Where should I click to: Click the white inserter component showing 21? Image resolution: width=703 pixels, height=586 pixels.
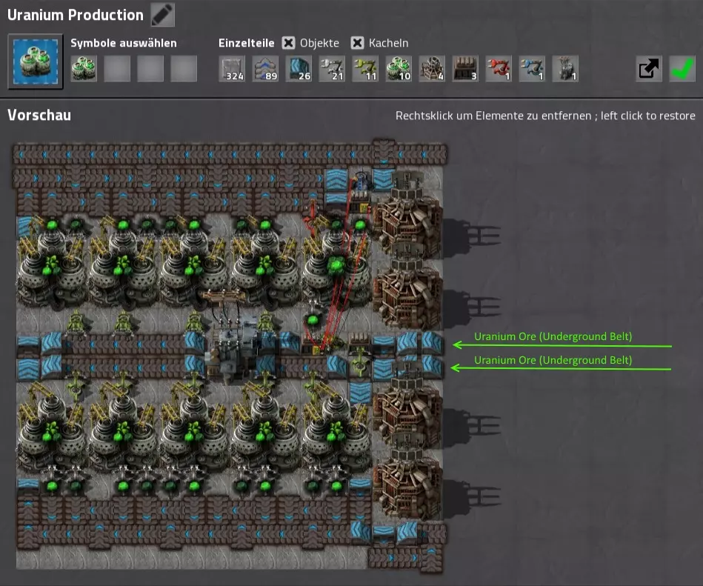(332, 69)
